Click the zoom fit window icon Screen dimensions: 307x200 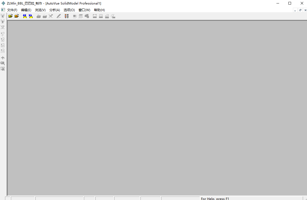pos(3,69)
